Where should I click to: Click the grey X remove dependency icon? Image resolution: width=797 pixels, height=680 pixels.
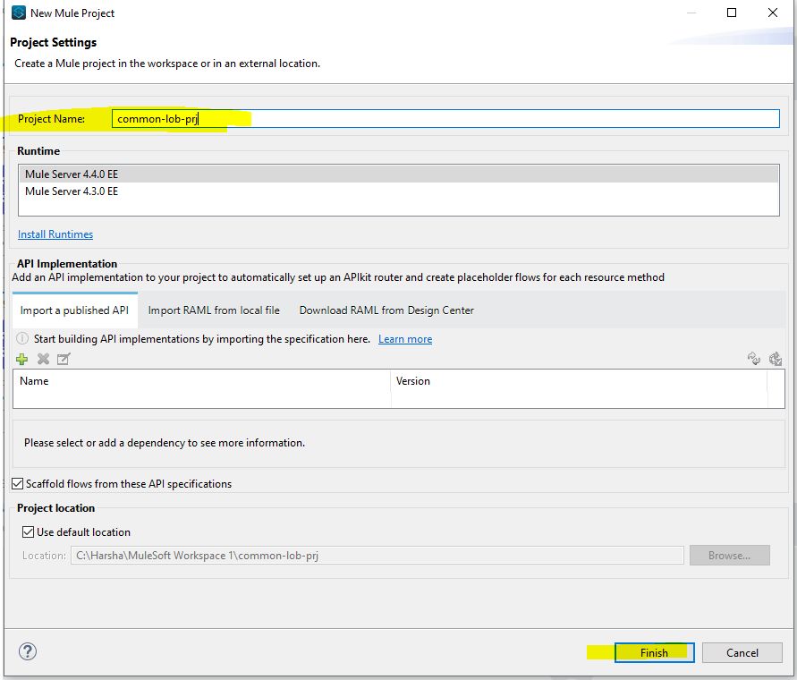pyautogui.click(x=43, y=359)
